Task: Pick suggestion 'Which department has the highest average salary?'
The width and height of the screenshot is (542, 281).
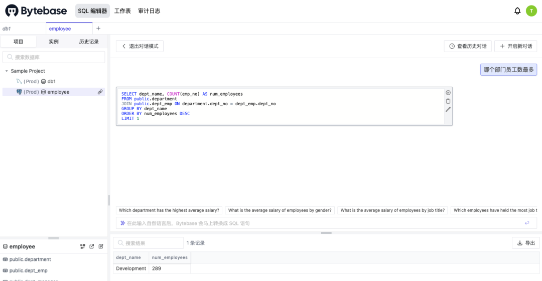Action: tap(169, 210)
